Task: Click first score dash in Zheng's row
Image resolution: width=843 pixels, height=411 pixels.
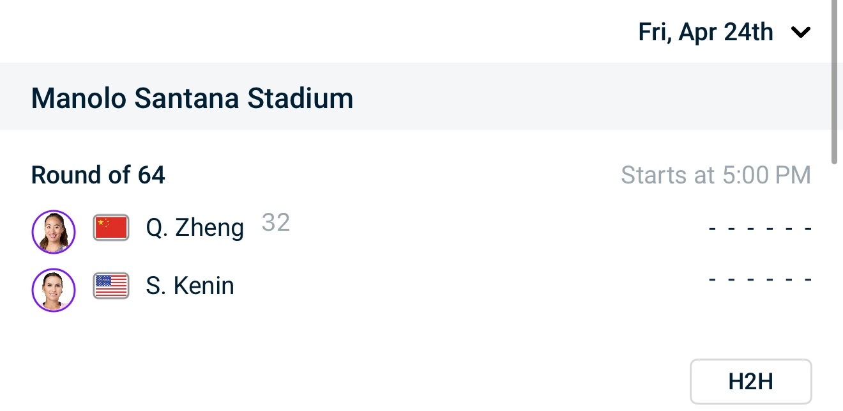Action: tap(712, 229)
